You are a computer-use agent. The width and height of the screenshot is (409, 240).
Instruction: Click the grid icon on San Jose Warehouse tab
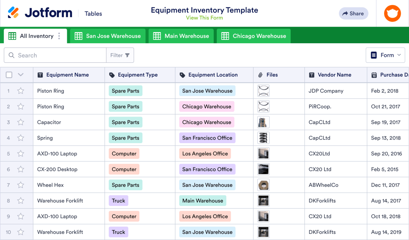pos(78,36)
